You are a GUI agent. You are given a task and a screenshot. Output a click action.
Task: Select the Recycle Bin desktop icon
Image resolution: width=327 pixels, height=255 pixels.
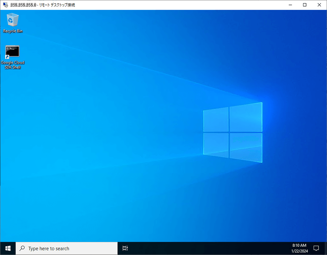(13, 23)
